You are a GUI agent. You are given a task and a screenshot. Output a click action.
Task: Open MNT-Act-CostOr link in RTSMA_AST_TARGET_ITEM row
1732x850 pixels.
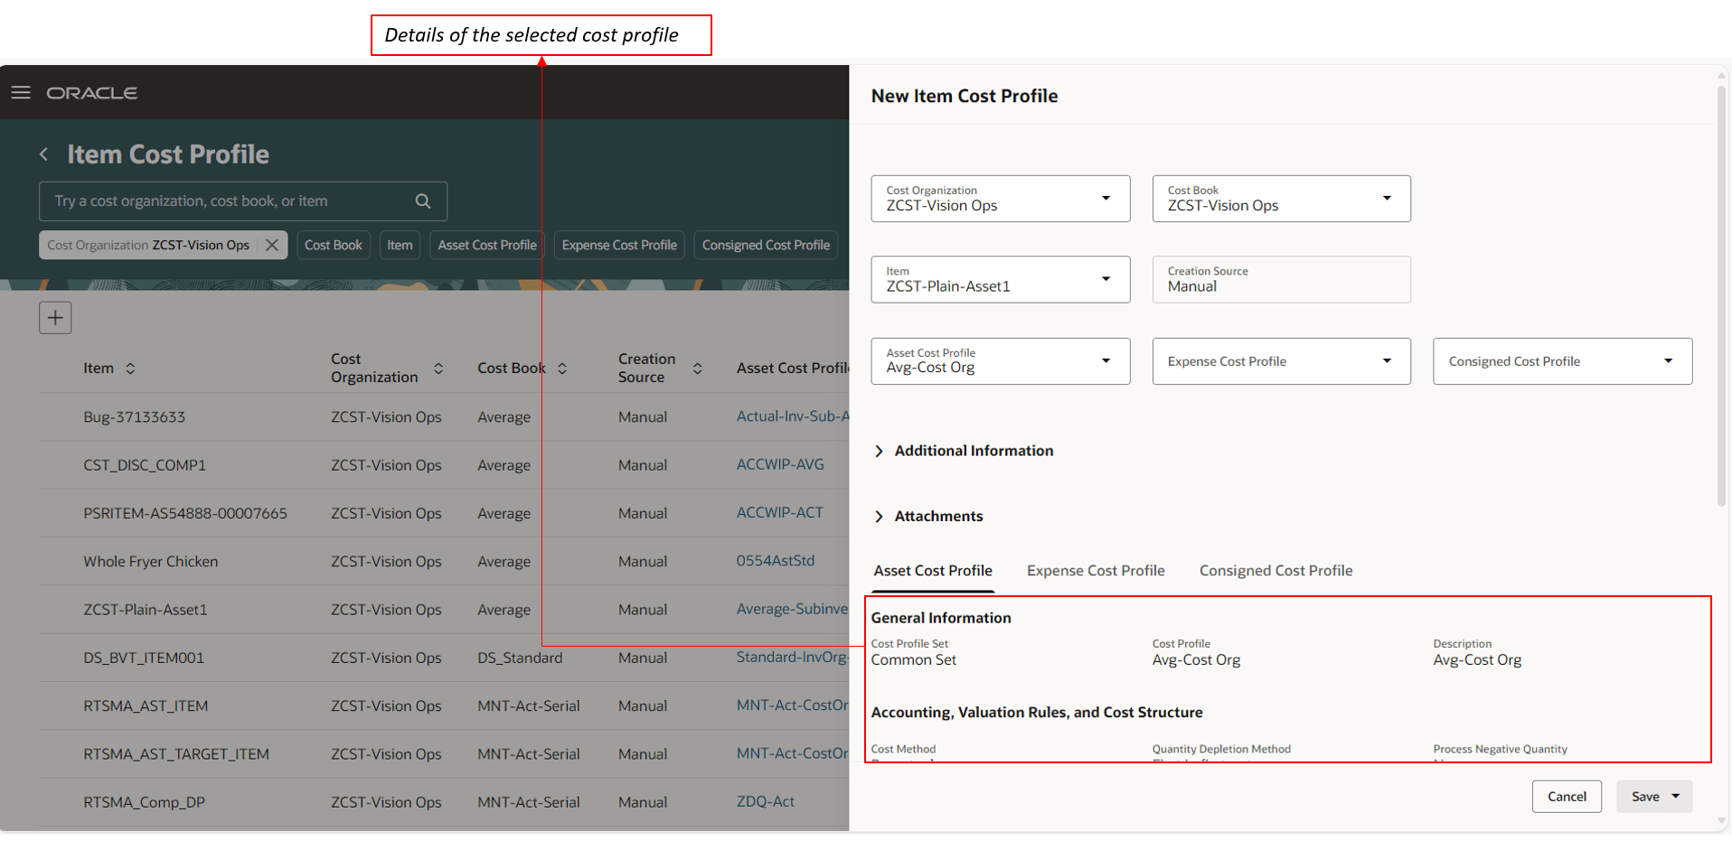pyautogui.click(x=792, y=753)
